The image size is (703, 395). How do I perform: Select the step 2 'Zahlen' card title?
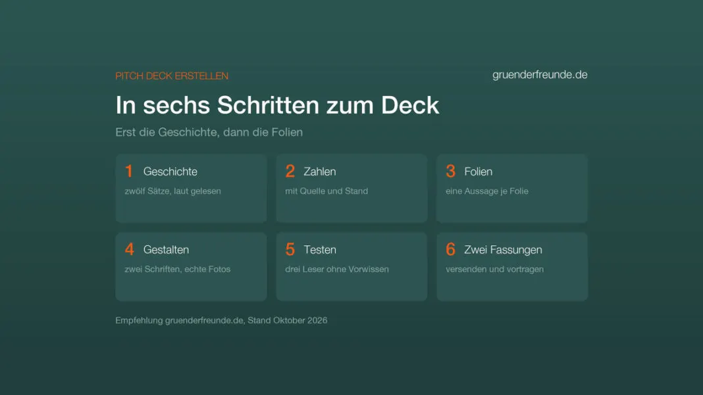pyautogui.click(x=320, y=172)
